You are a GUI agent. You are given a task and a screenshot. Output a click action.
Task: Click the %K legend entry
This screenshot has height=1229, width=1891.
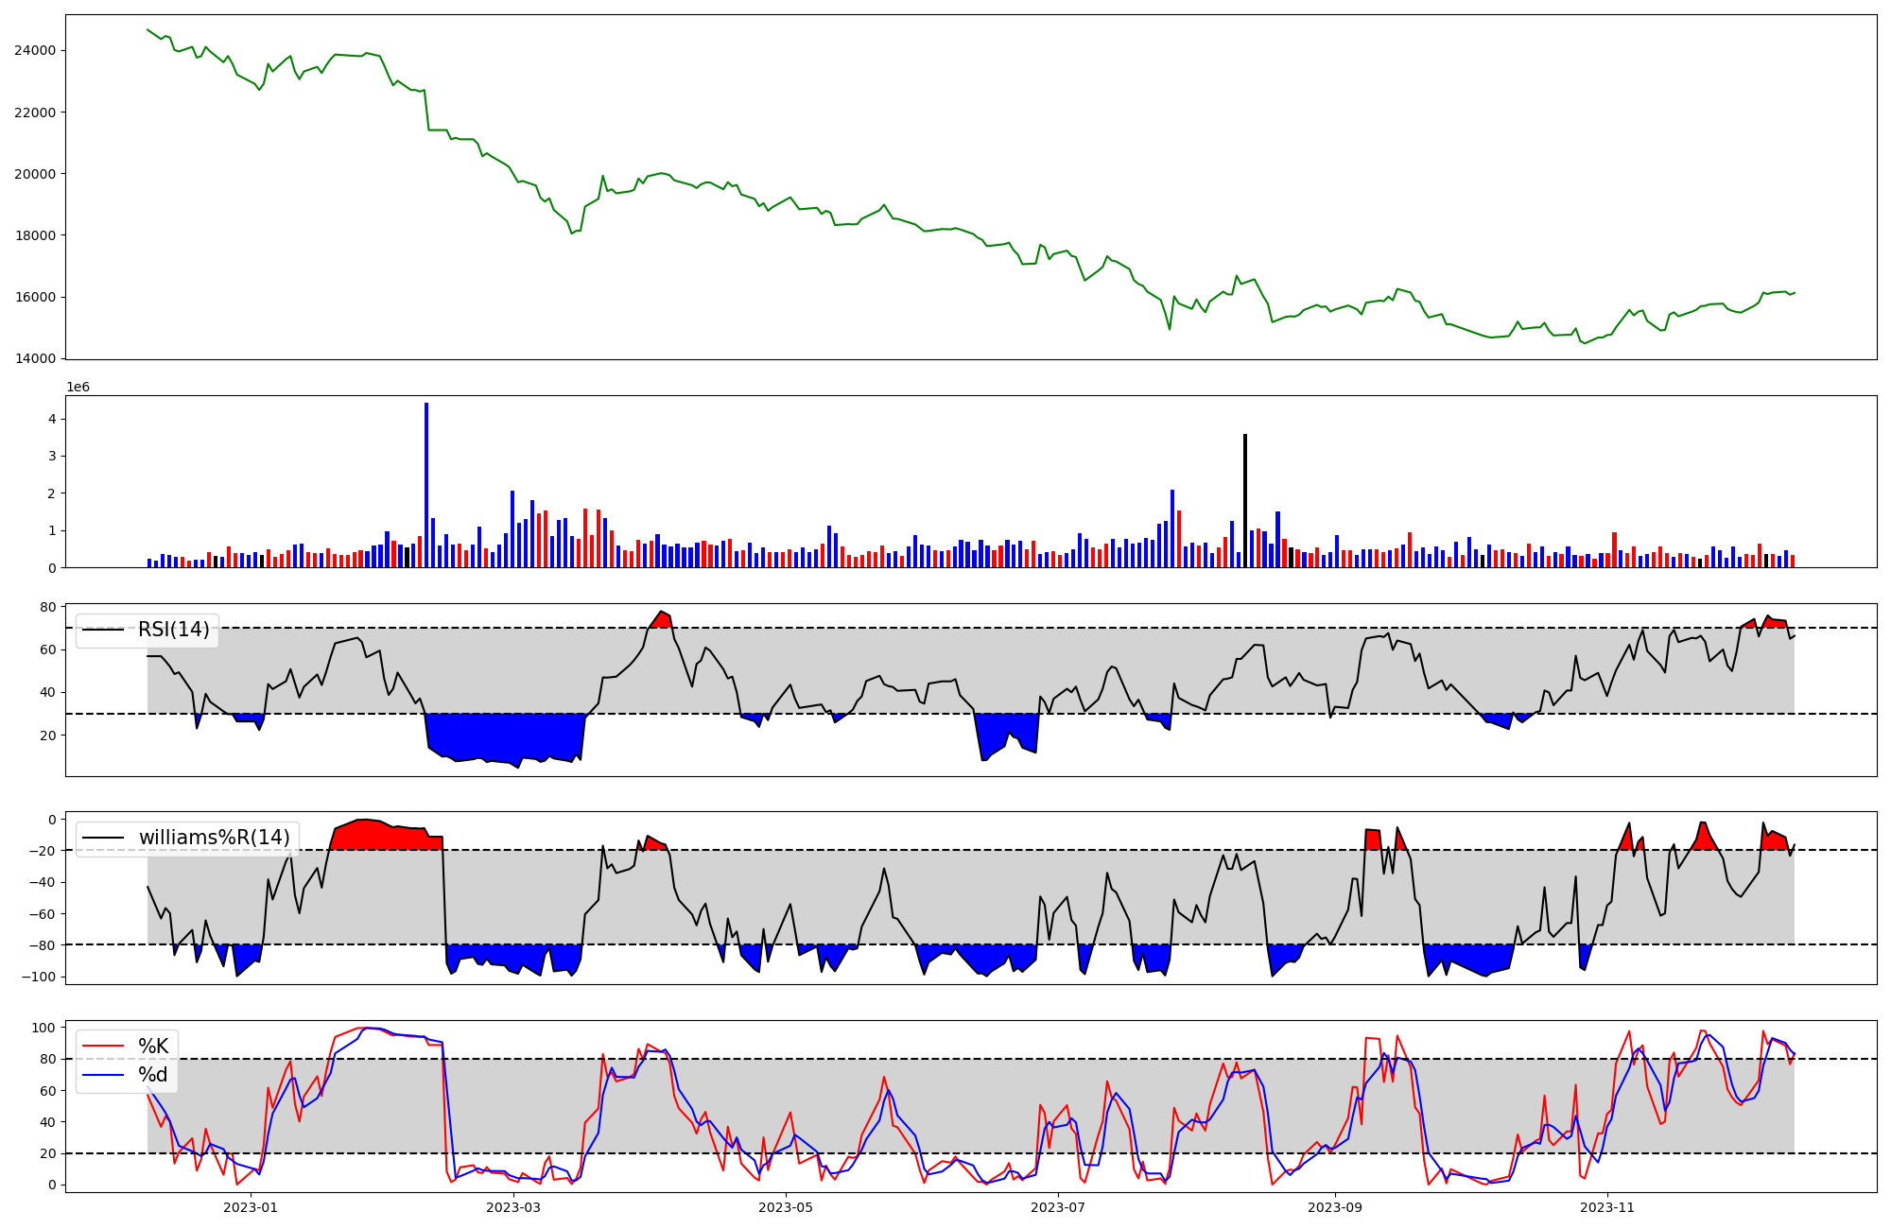tap(153, 1046)
